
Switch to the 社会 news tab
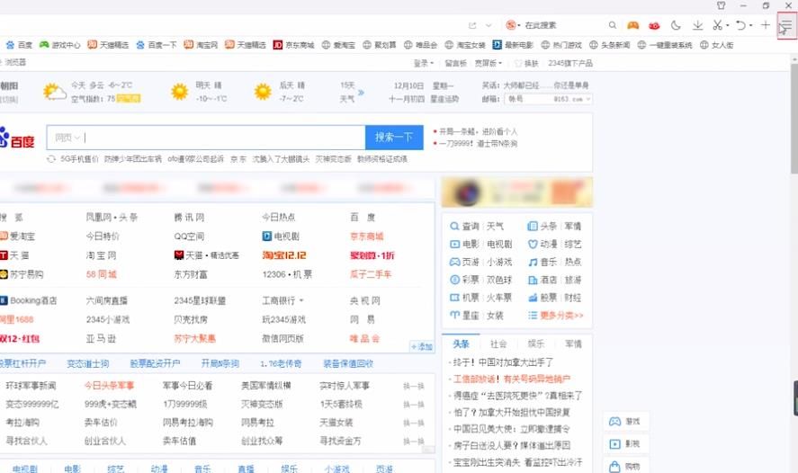[x=498, y=344]
